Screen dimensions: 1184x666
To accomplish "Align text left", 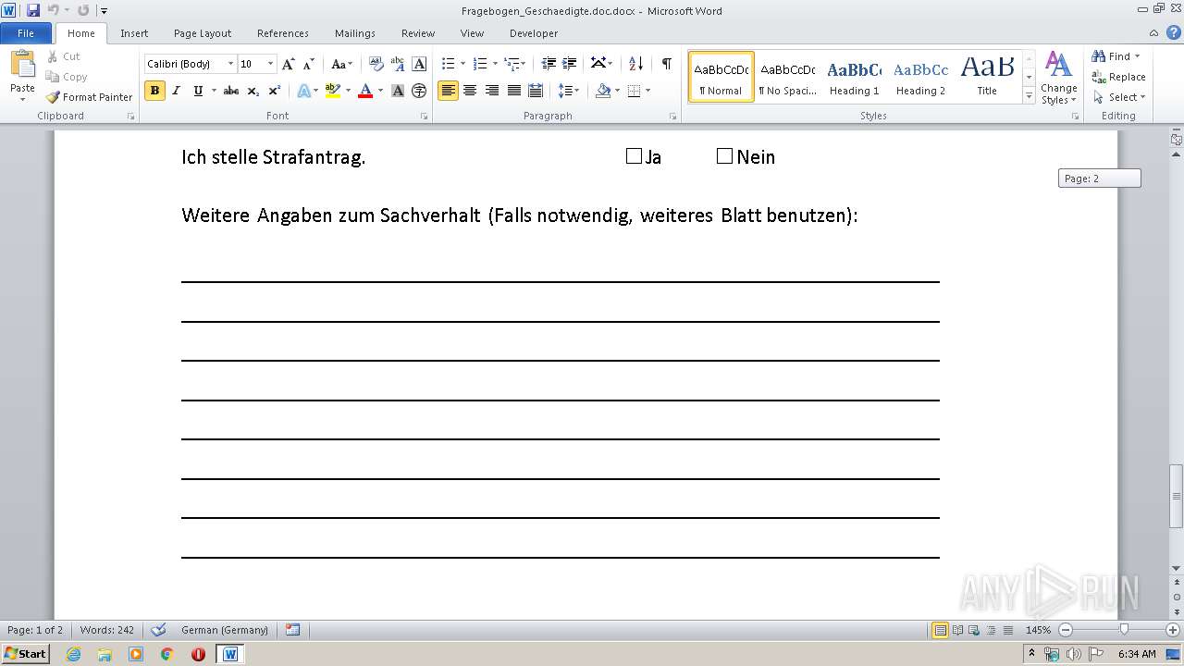I will coord(449,91).
